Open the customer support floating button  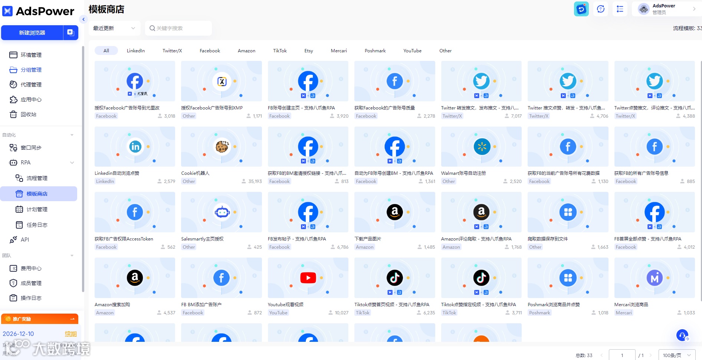pyautogui.click(x=682, y=335)
